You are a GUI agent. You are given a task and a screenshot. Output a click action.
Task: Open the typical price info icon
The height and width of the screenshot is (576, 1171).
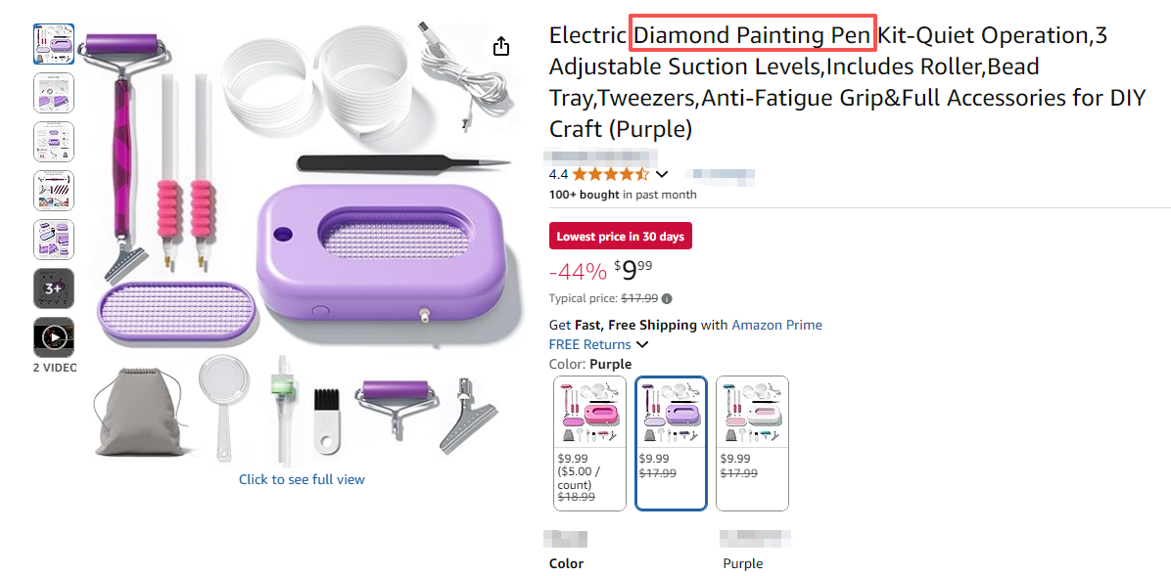click(667, 298)
